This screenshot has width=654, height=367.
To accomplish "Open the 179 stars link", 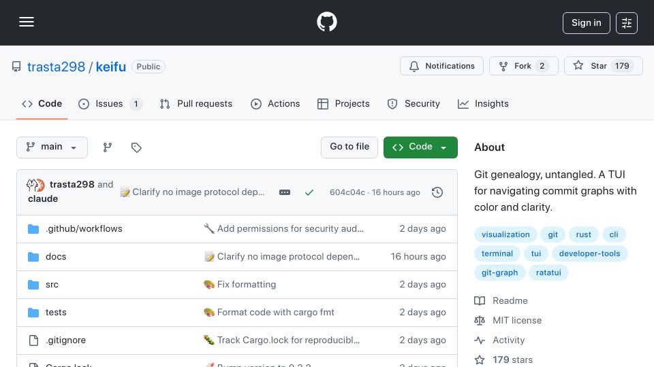I will [x=512, y=360].
